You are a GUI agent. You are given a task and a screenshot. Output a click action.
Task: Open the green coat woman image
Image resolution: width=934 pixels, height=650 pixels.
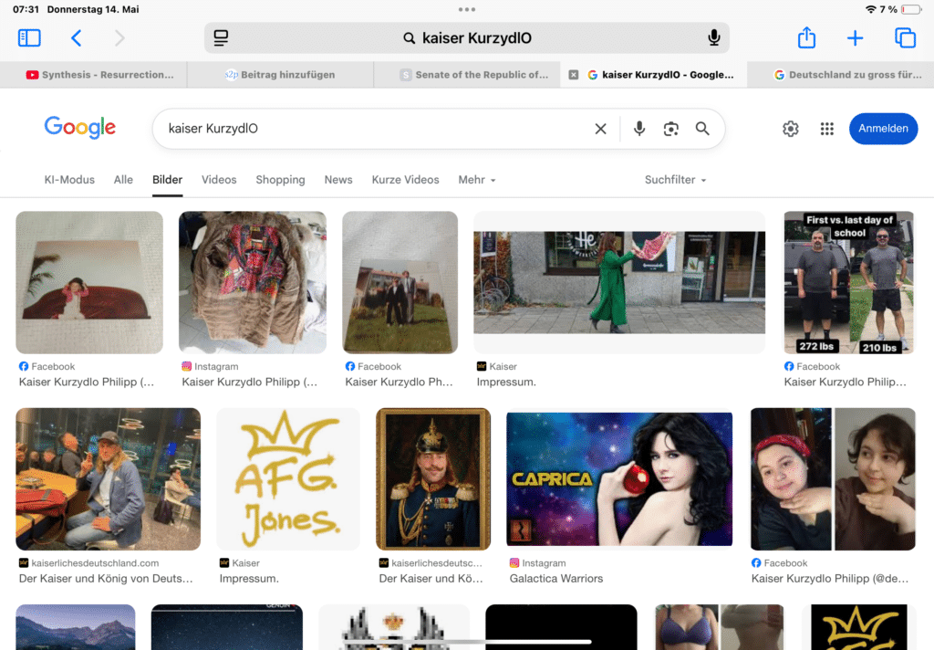pos(619,283)
